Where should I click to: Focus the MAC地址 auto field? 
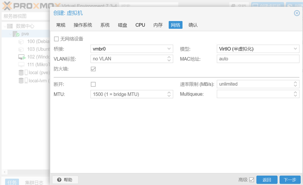click(x=258, y=59)
